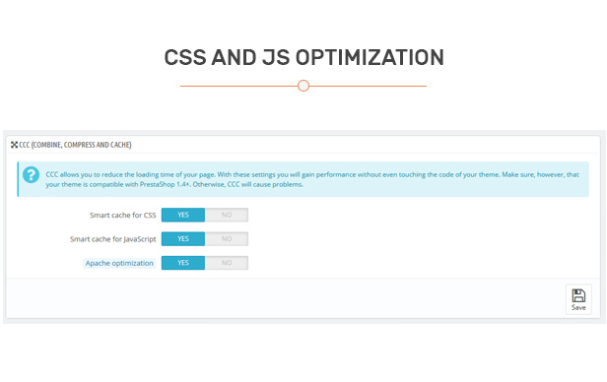Click the Smart cache for CSS label
Screen dimensions: 607x382
tap(123, 215)
